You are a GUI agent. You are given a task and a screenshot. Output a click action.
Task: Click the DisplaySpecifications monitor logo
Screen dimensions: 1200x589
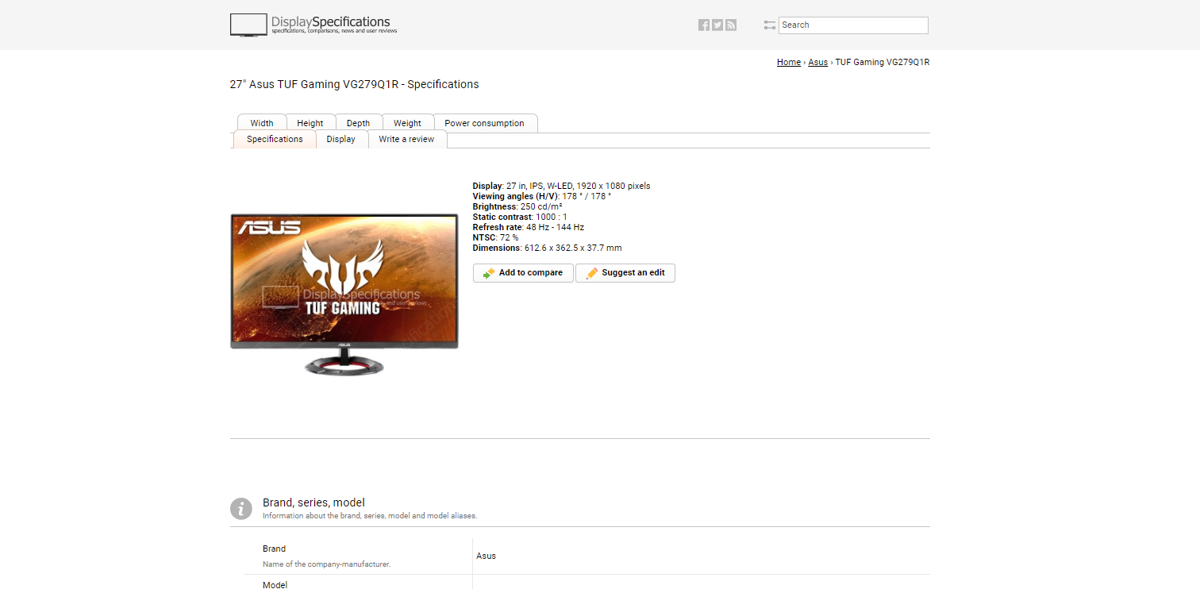click(248, 25)
